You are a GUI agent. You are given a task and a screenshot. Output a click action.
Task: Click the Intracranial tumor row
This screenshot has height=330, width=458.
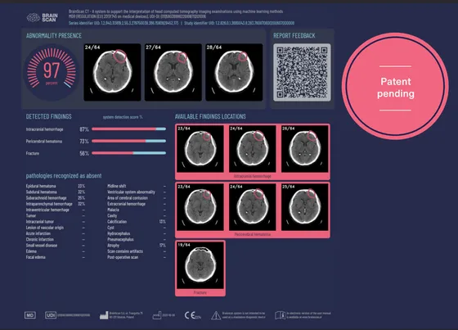tap(56, 222)
